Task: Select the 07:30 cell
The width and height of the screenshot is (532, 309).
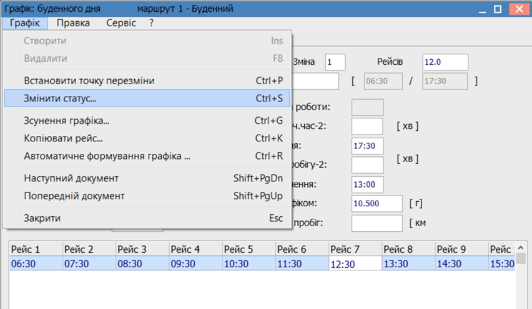Action: click(89, 264)
